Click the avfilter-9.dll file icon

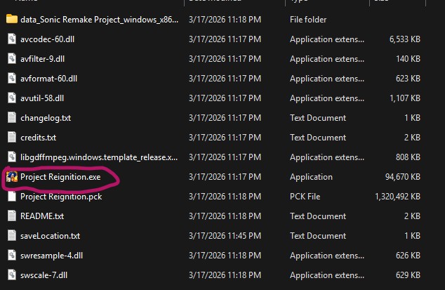11,59
